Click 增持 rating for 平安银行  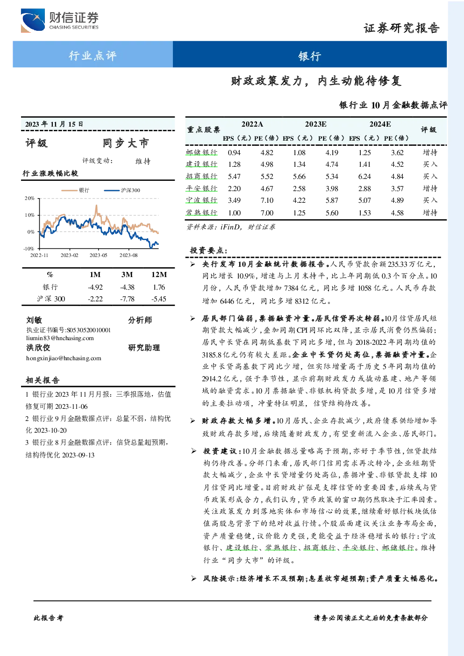pos(430,188)
